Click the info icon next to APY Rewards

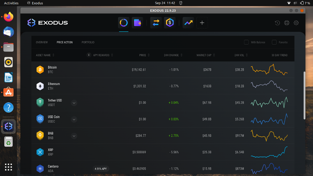pyautogui.click(x=89, y=55)
